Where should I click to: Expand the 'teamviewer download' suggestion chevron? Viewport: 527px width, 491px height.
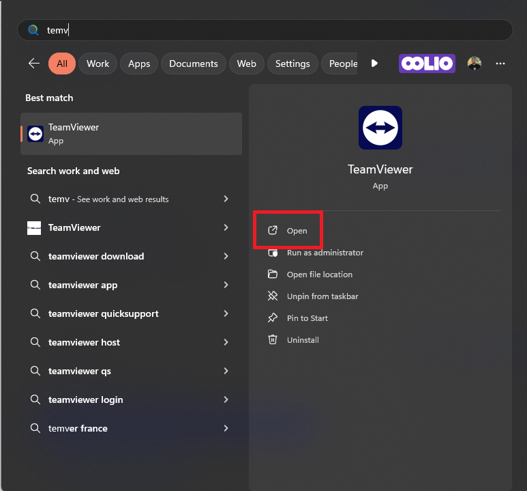(226, 257)
